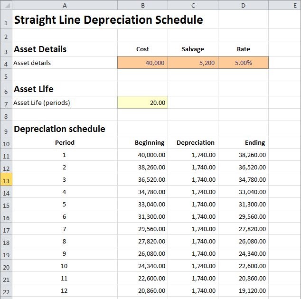Select row 4 header
Viewport: 301px width, 299px height.
6,63
